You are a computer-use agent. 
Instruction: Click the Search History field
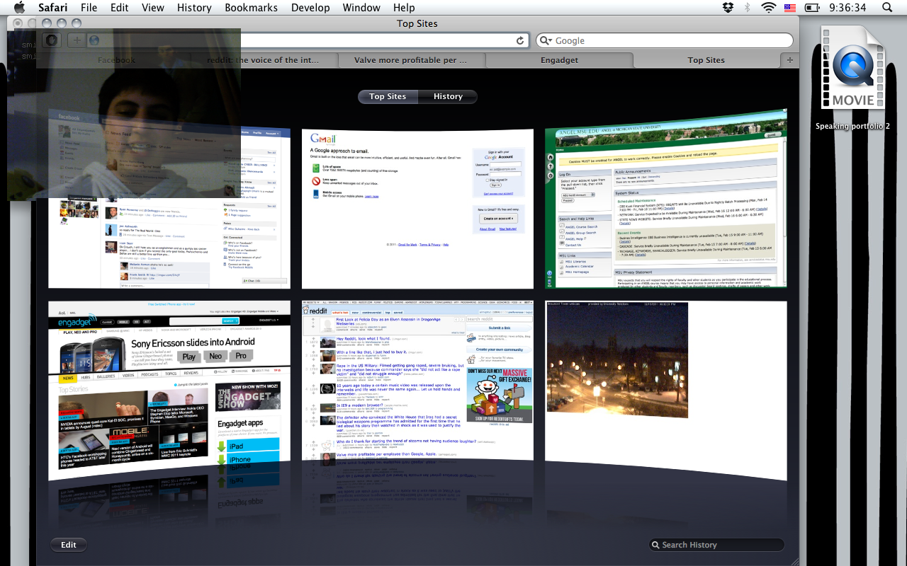(717, 545)
